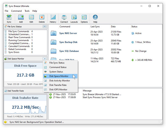Click the Edit command toolbar icon
Viewport: 166px width, 128px height.
point(31,17)
